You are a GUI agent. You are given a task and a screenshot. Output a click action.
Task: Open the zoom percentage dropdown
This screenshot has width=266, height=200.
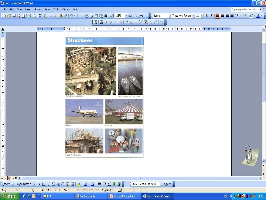coord(126,16)
